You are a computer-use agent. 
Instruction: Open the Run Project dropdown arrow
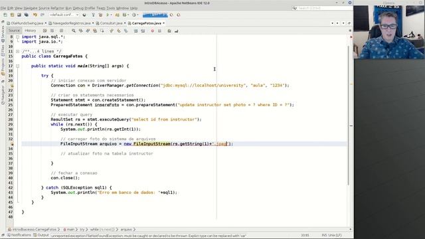coord(112,15)
